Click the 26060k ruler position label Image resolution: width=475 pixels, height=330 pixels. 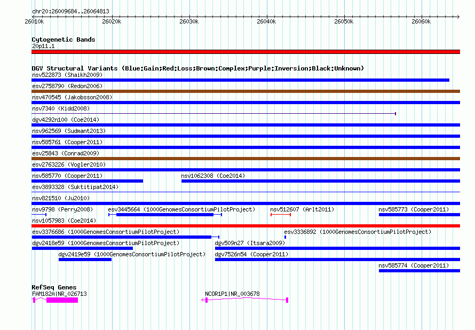pyautogui.click(x=421, y=21)
